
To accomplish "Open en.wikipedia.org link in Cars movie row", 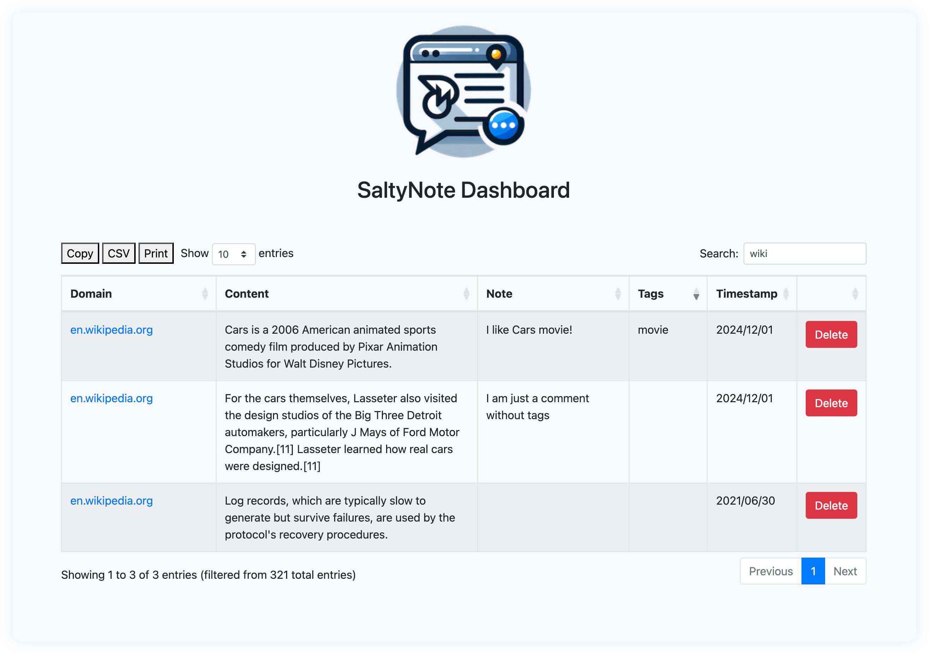I will 111,329.
